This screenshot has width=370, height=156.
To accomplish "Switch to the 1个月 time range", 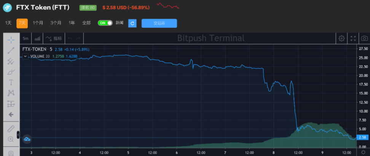I will [x=38, y=23].
